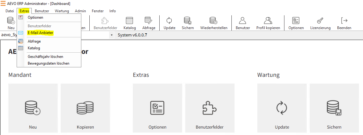Open the Fenster menu
Viewport: 363px width, 135px height.
click(x=98, y=11)
